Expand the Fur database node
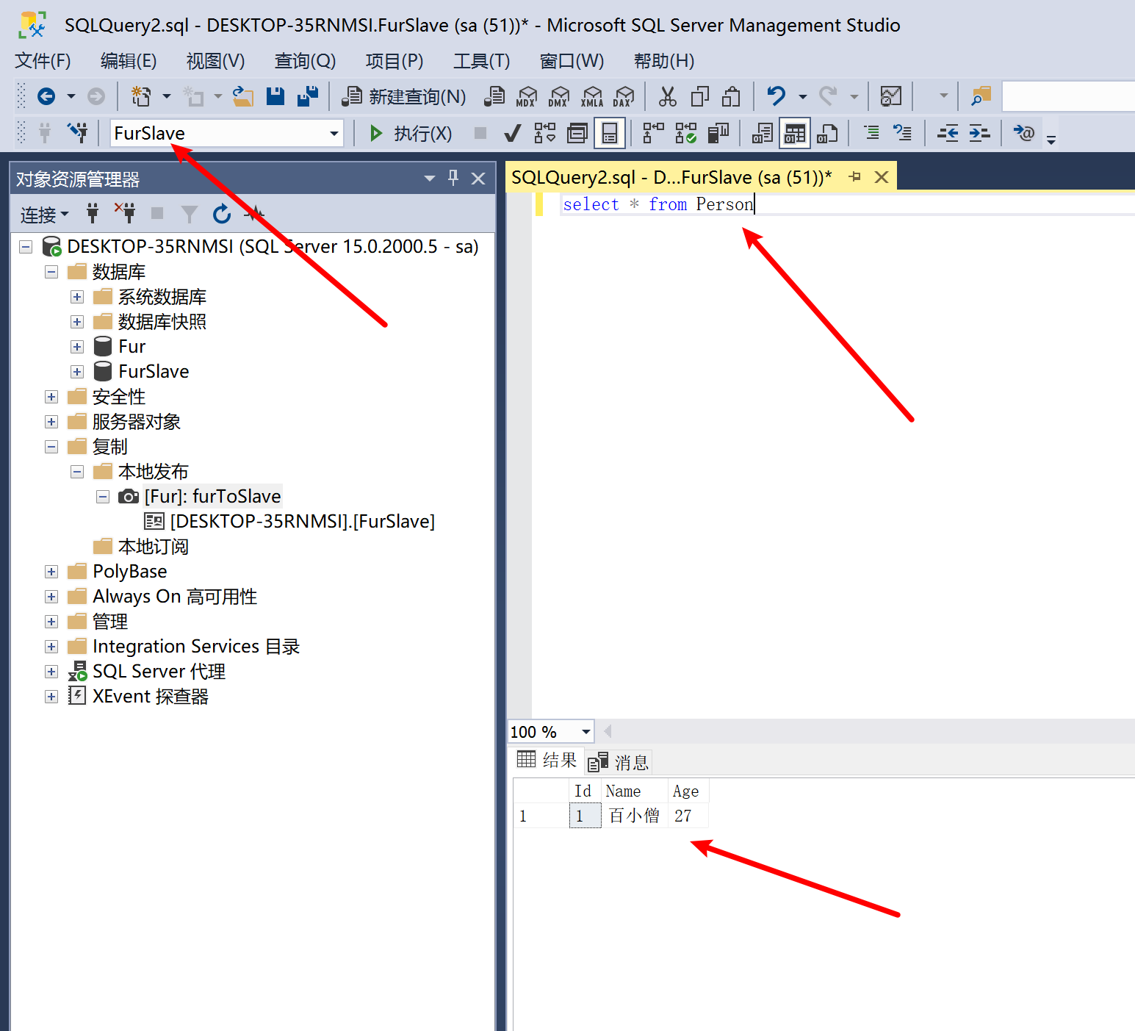 77,347
